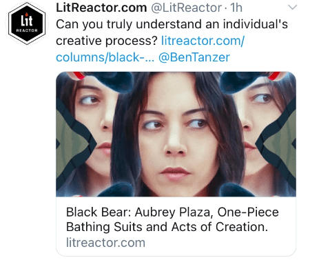Image resolution: width=310 pixels, height=260 pixels.
Task: Click the 'REACTOR' wordmark inside the avatar
Action: (27, 30)
